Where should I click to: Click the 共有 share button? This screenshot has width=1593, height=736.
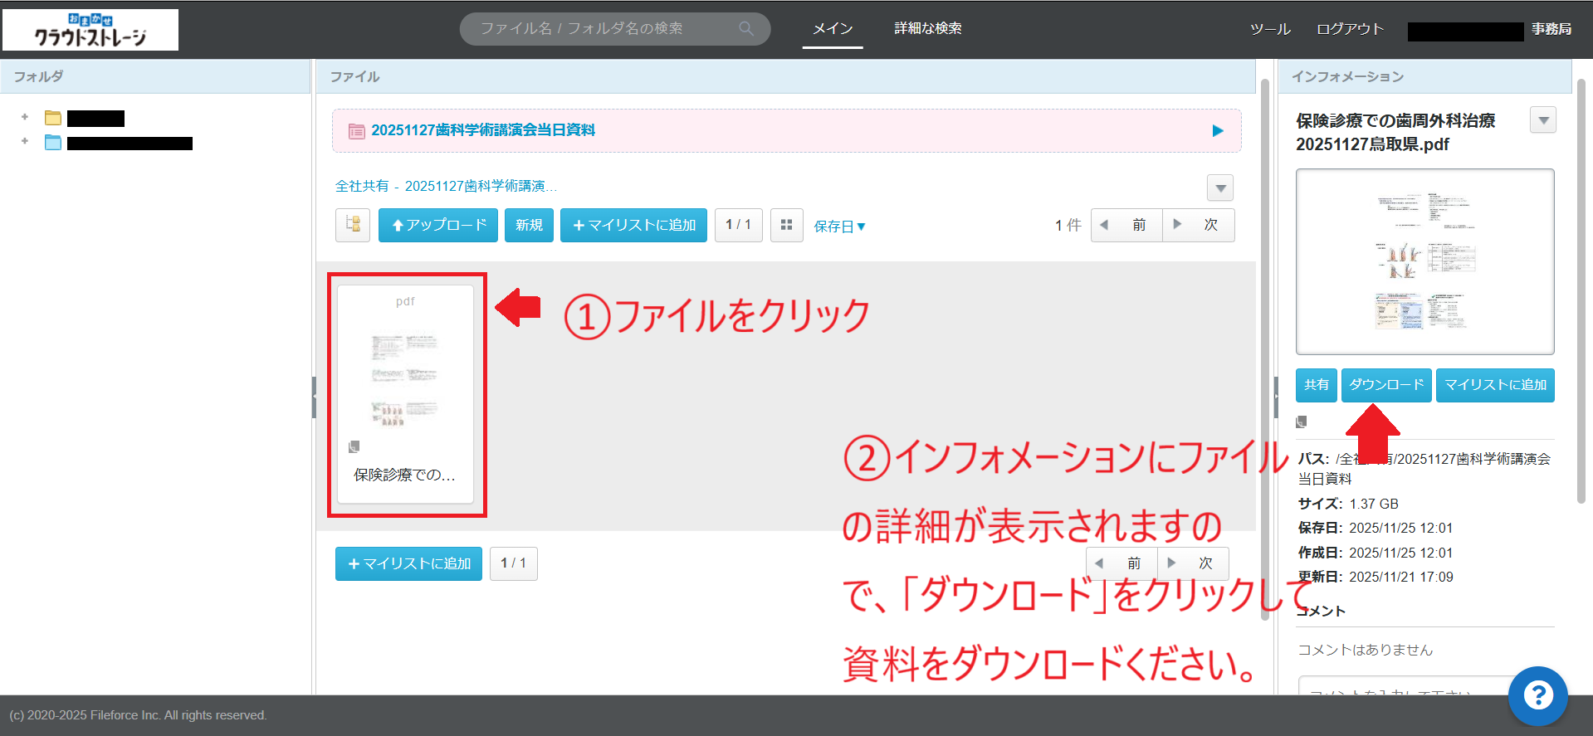coord(1316,385)
